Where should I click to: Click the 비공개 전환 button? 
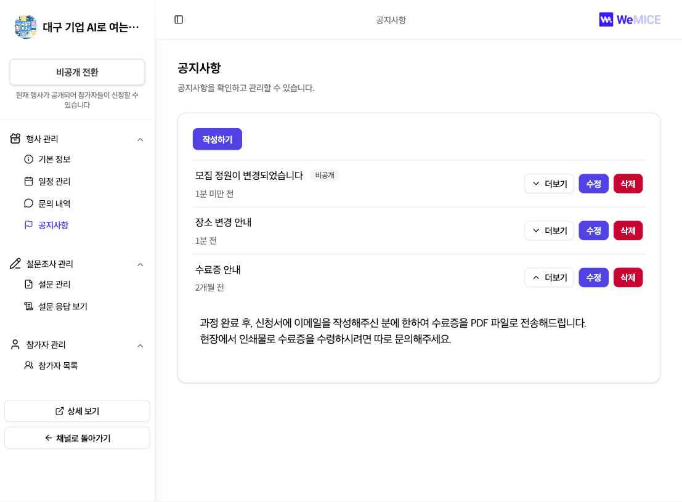click(77, 72)
